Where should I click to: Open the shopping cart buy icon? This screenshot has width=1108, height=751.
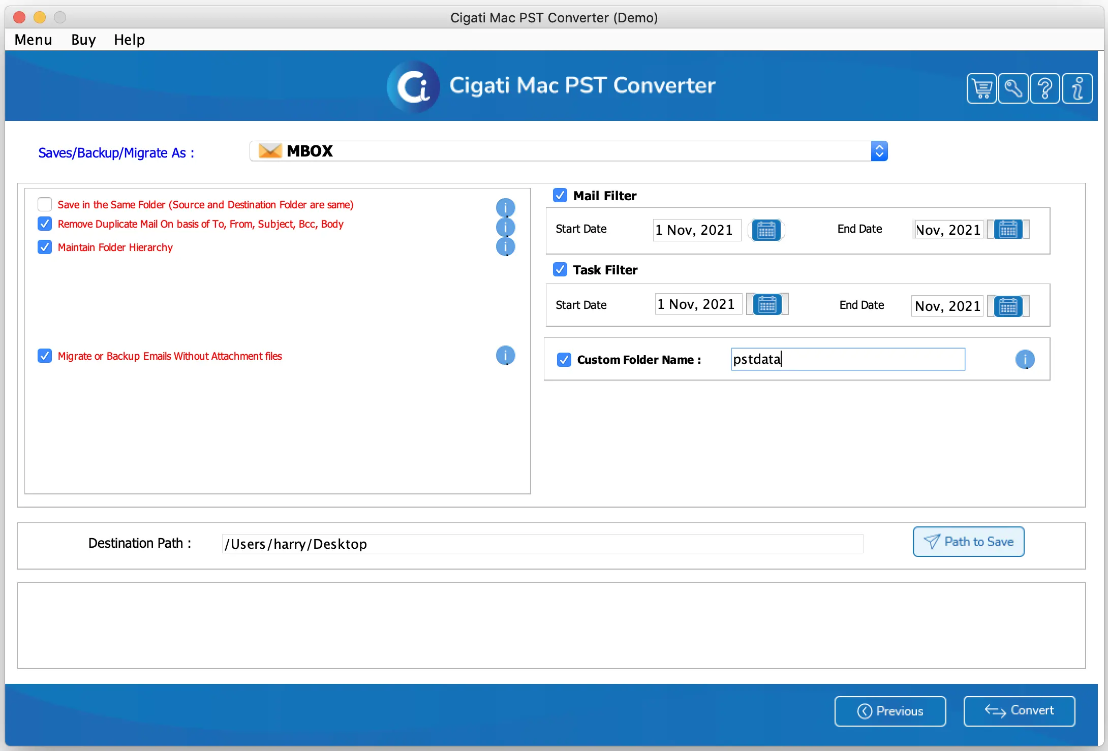(x=981, y=88)
